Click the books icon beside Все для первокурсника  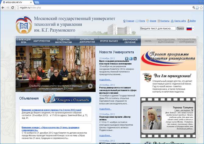pos(147,78)
